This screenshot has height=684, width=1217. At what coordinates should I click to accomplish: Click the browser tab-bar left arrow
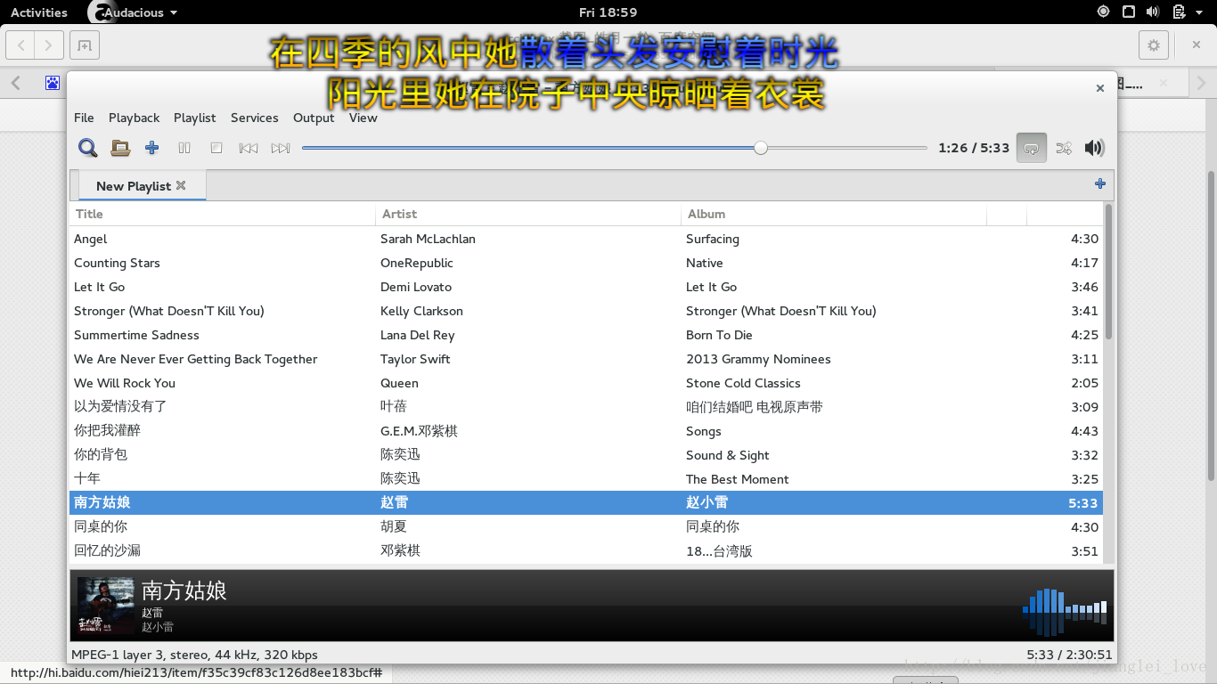click(x=16, y=83)
